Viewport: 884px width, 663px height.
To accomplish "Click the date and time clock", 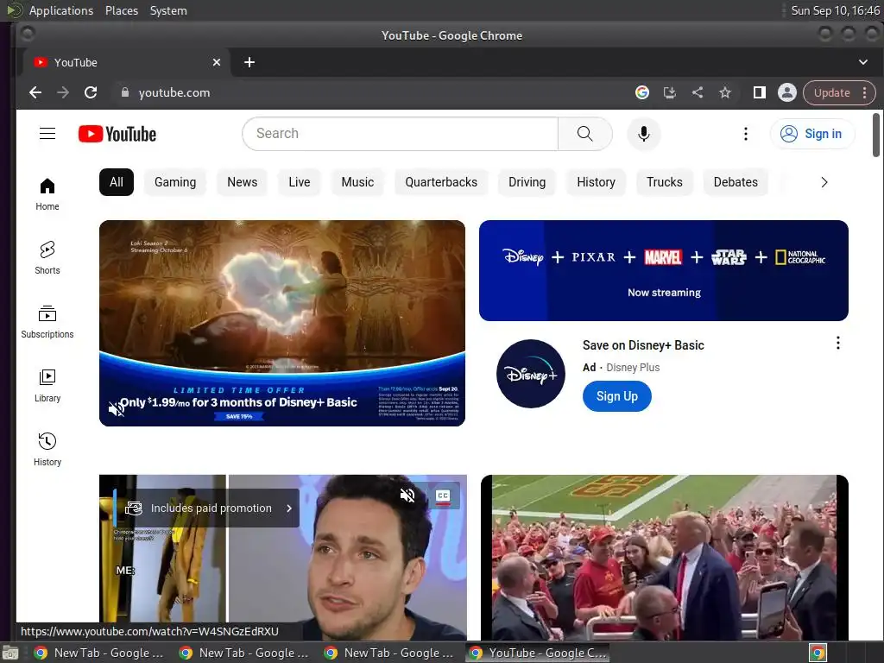I will (x=835, y=10).
